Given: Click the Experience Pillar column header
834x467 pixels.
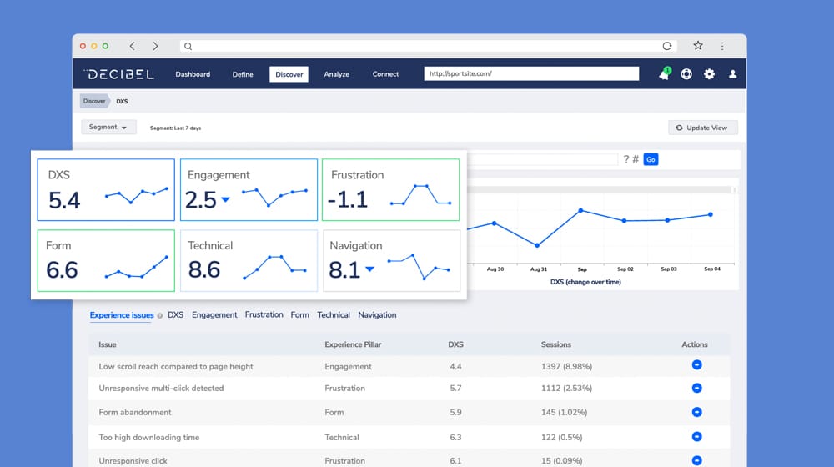Looking at the screenshot, I should [x=353, y=344].
